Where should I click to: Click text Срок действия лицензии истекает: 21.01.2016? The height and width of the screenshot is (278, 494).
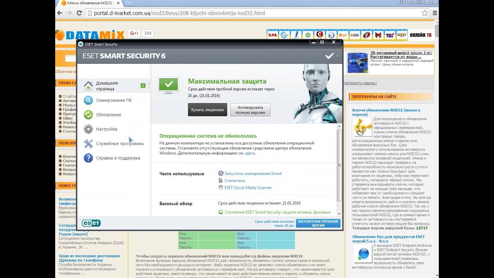coord(259,203)
